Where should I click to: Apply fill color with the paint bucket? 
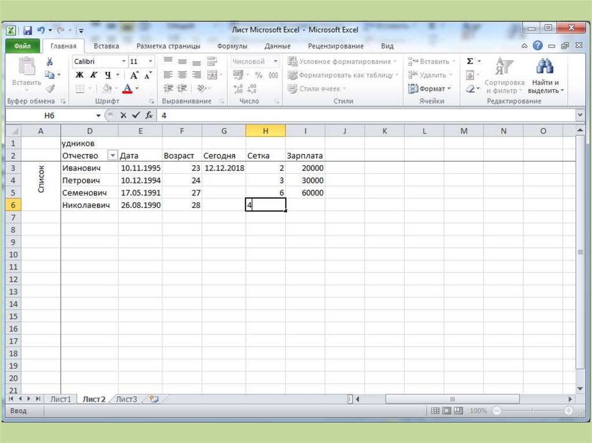(x=107, y=89)
